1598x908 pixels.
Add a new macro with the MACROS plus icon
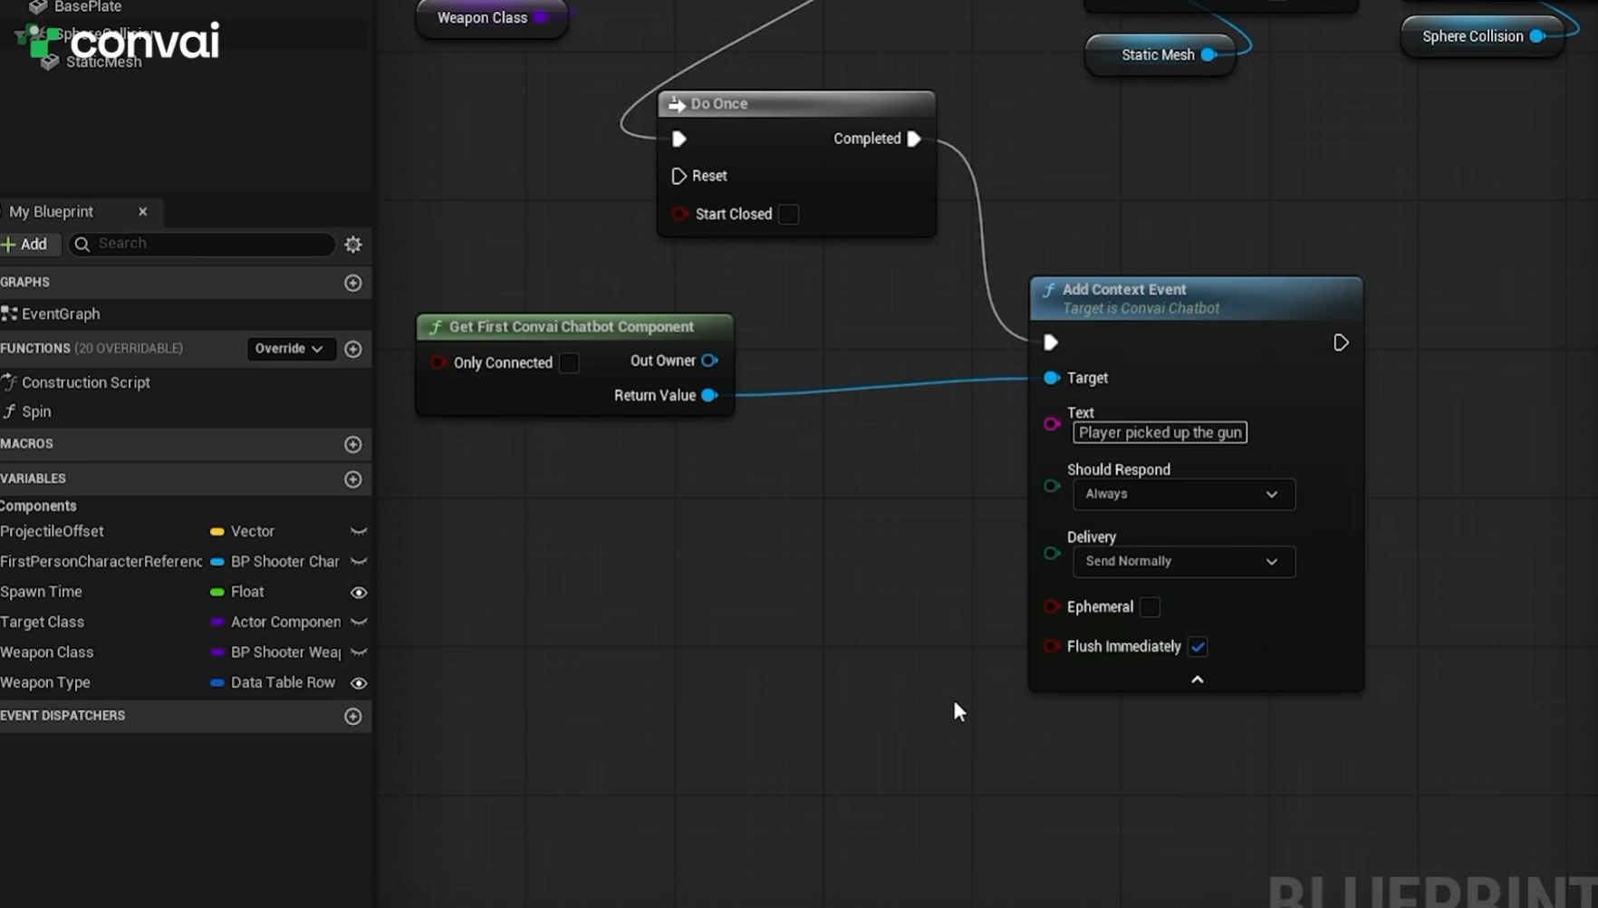point(353,444)
